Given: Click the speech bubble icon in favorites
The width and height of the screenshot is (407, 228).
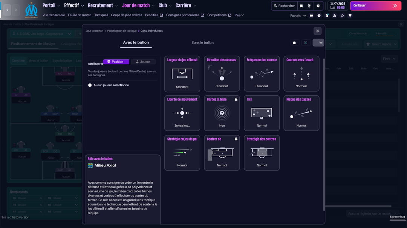Looking at the screenshot, I should (311, 16).
